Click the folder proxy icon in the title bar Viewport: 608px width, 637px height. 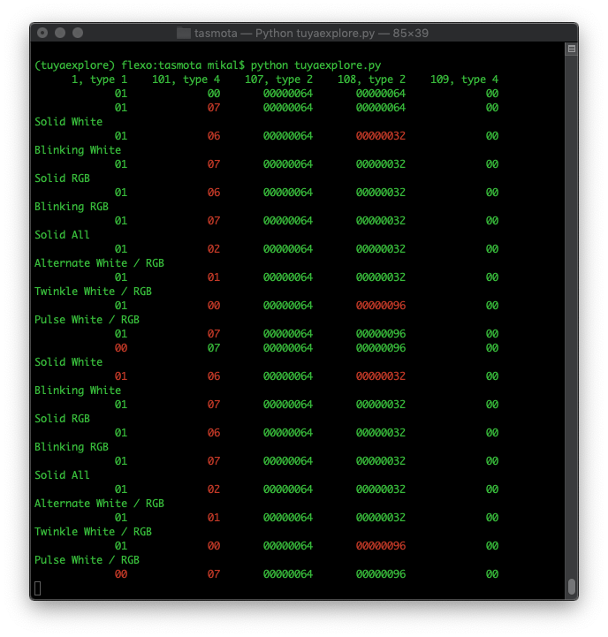point(184,34)
